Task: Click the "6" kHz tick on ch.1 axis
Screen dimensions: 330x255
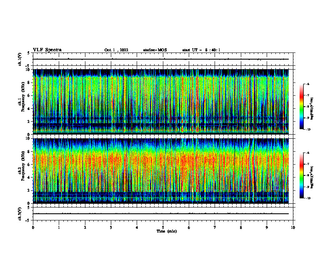Action: (29, 95)
